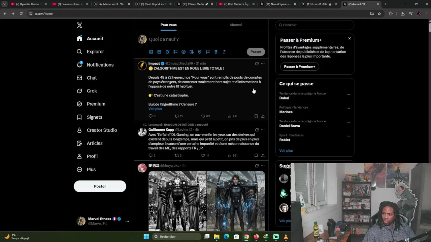Image resolution: width=431 pixels, height=242 pixels.
Task: Bookmark the Impact post
Action: (256, 116)
